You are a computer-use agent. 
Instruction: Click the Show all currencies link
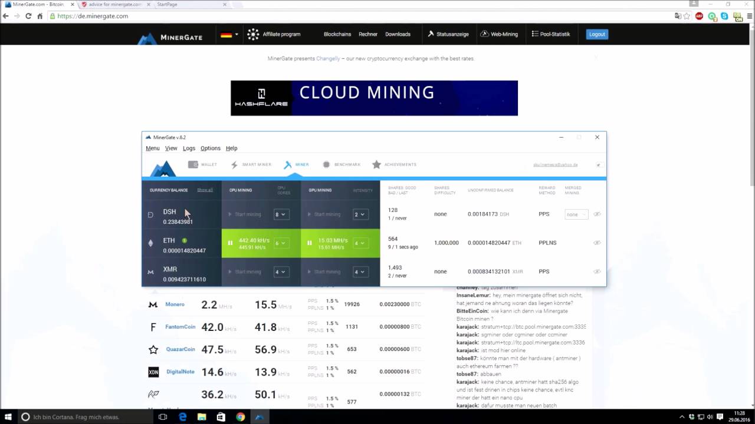205,190
